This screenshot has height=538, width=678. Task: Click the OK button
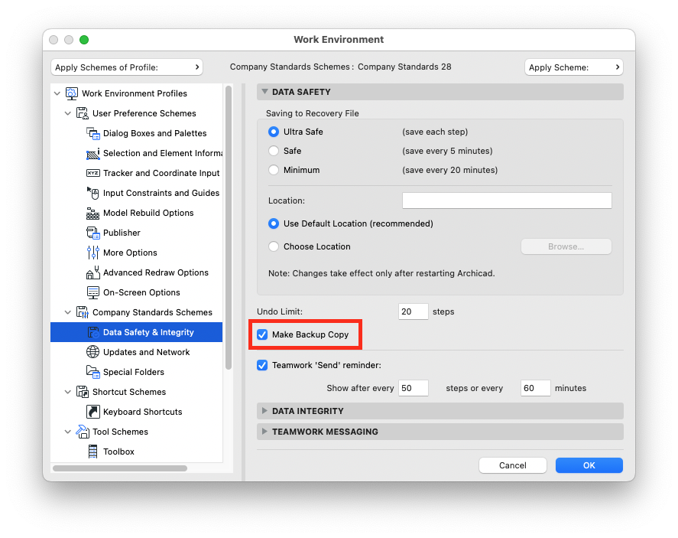[589, 465]
